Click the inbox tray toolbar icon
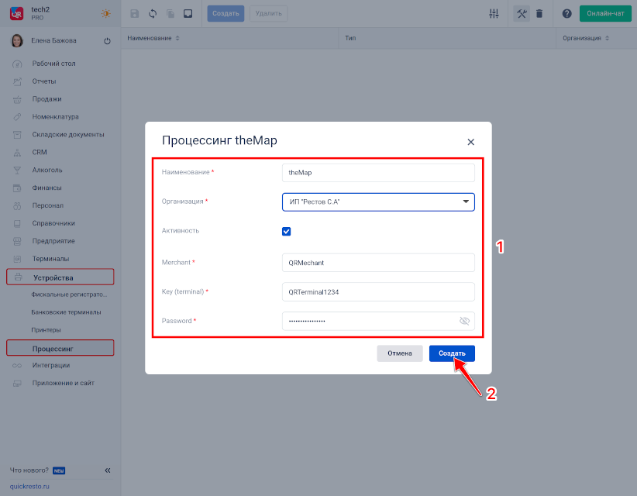Image resolution: width=637 pixels, height=496 pixels. 188,13
